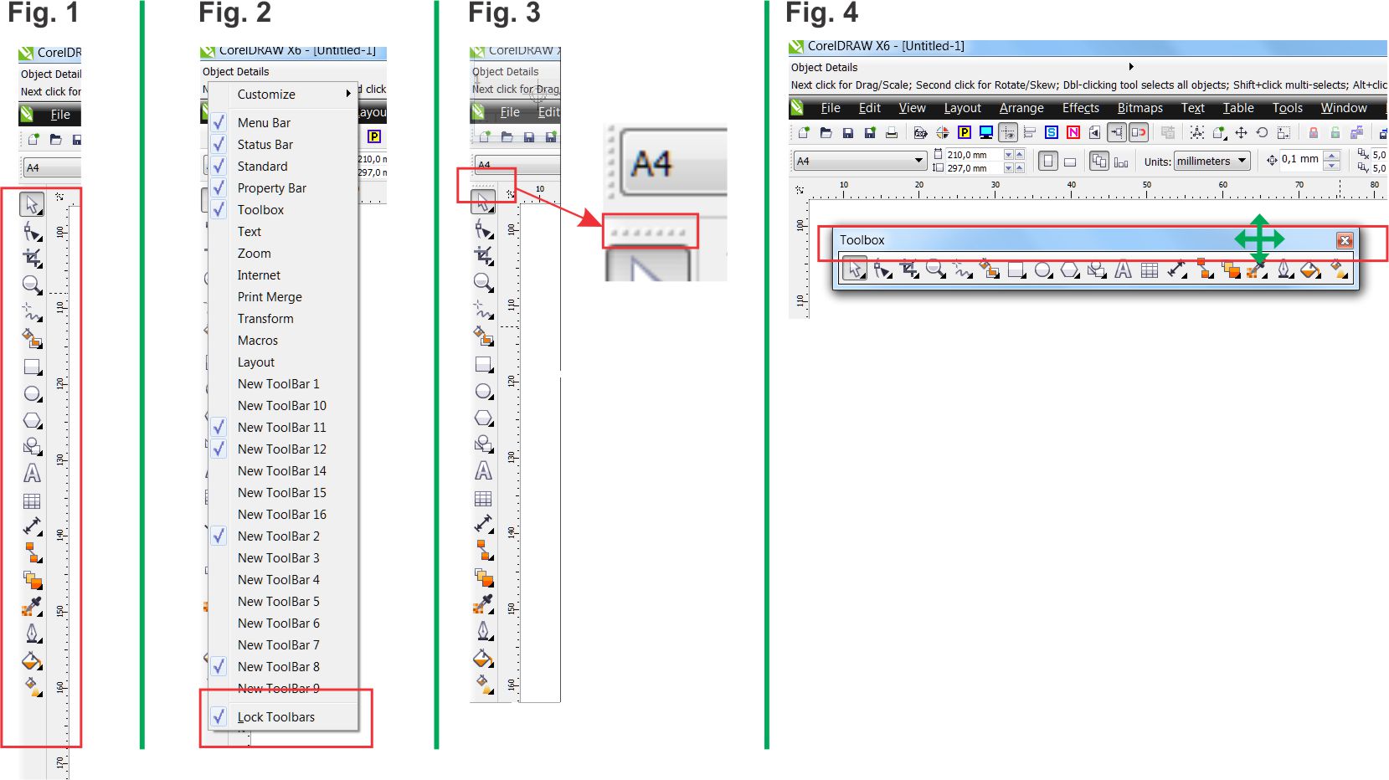This screenshot has width=1389, height=780.
Task: Open the Effects menu in Fig. 4
Action: 1081,108
